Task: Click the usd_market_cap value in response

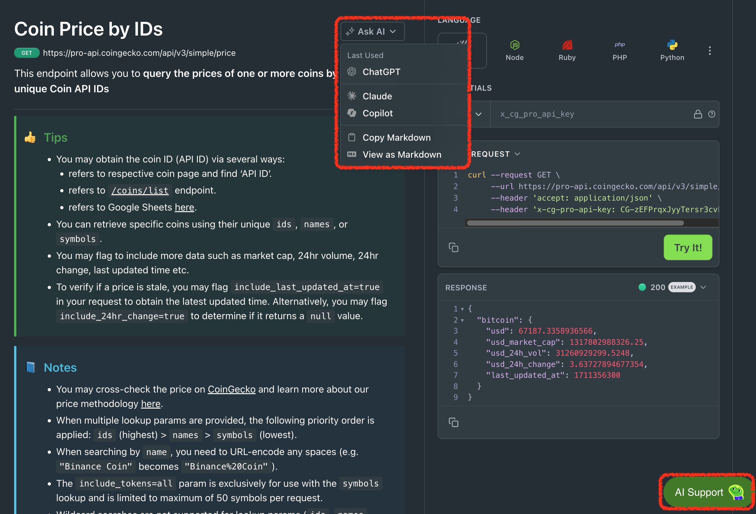Action: [x=606, y=342]
